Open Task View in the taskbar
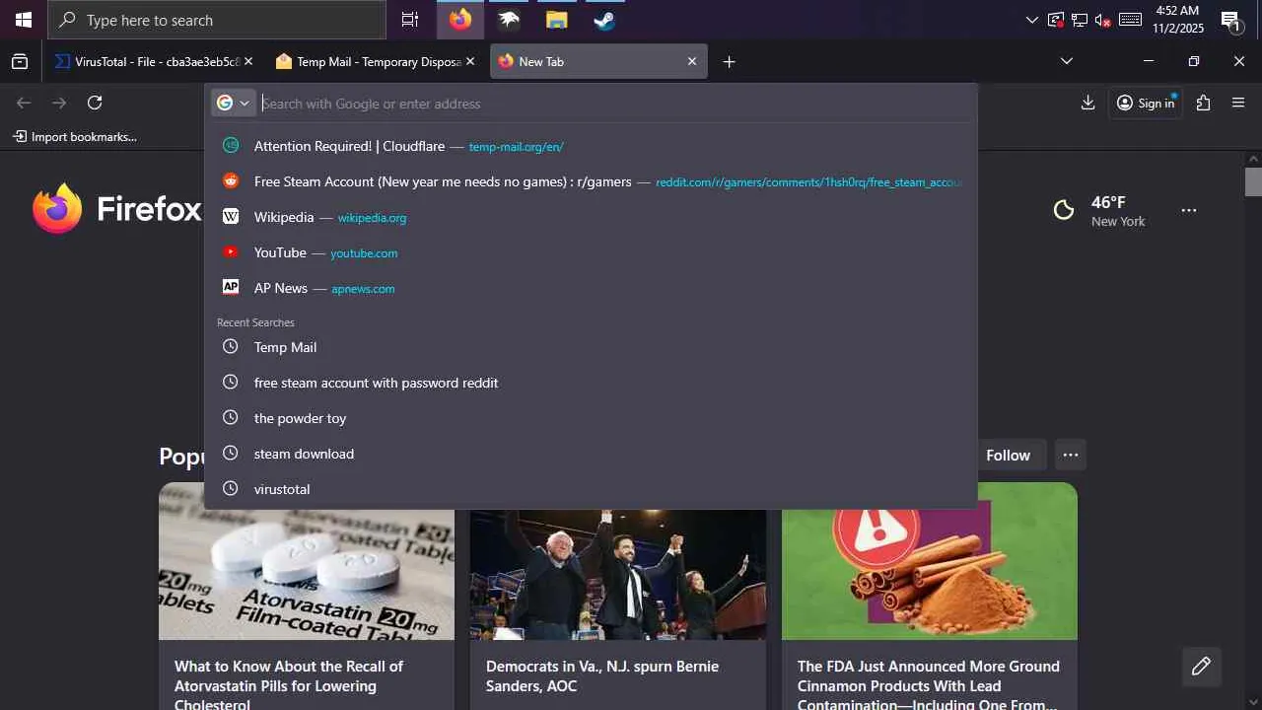The height and width of the screenshot is (710, 1262). [x=410, y=20]
